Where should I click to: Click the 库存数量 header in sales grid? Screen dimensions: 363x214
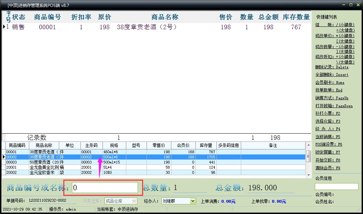(x=296, y=17)
